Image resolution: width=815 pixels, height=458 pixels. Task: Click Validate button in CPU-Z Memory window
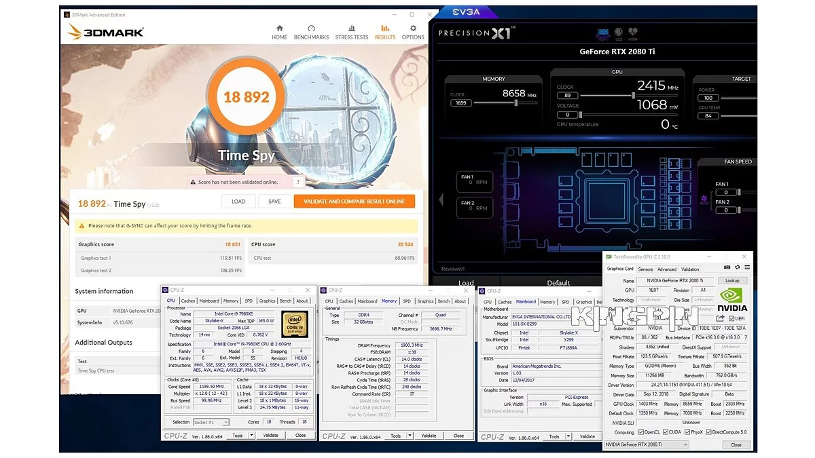point(429,436)
